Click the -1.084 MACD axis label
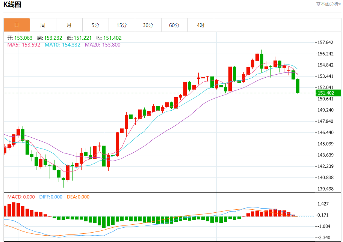The image size is (343, 242). tap(323, 226)
